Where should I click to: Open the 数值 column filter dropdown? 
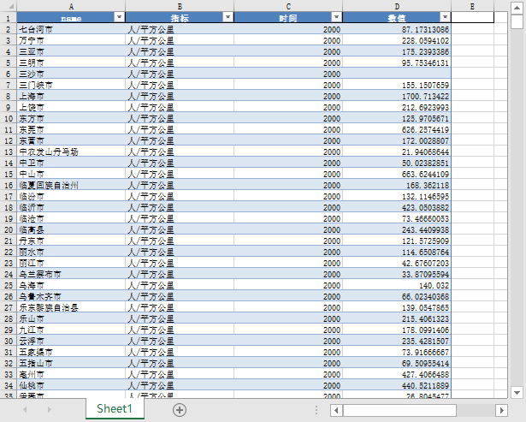[445, 17]
